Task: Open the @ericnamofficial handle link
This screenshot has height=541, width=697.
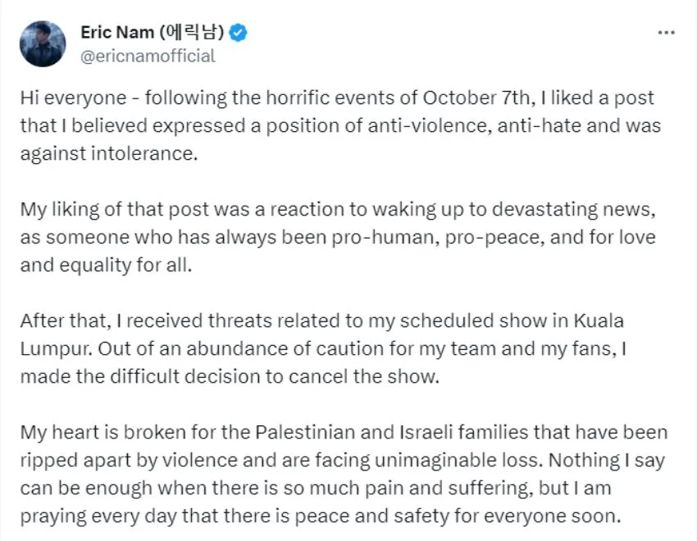Action: pyautogui.click(x=148, y=56)
